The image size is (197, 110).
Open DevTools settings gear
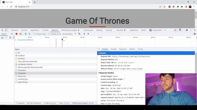(x=187, y=30)
